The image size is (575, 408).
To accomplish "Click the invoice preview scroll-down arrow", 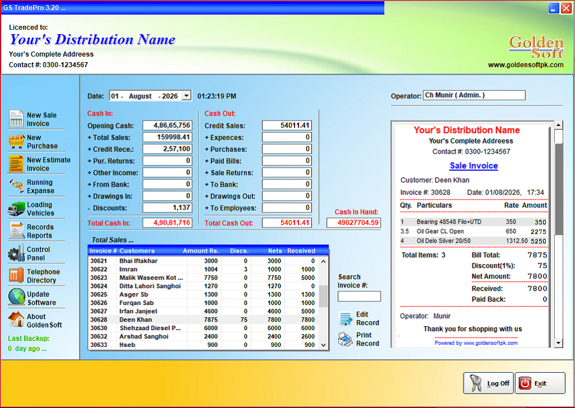I will click(x=558, y=343).
